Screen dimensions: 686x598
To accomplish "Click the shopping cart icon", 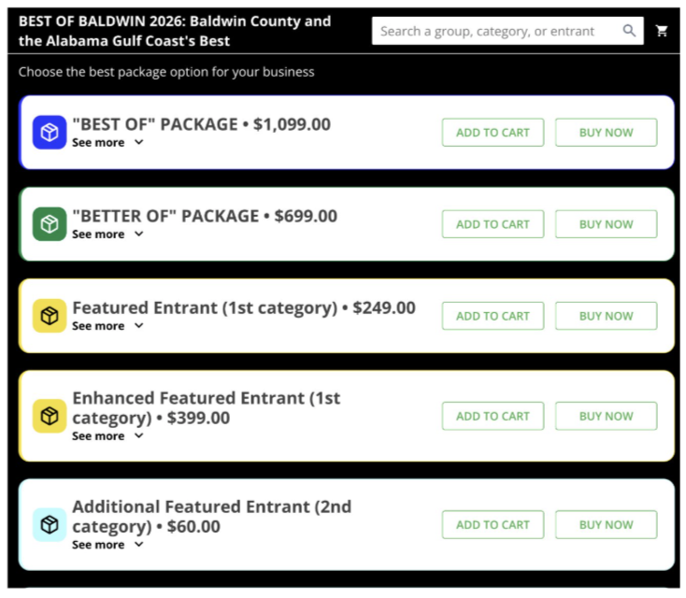I will pyautogui.click(x=662, y=31).
